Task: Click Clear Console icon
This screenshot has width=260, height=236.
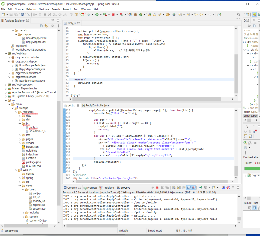Action: pos(174,188)
